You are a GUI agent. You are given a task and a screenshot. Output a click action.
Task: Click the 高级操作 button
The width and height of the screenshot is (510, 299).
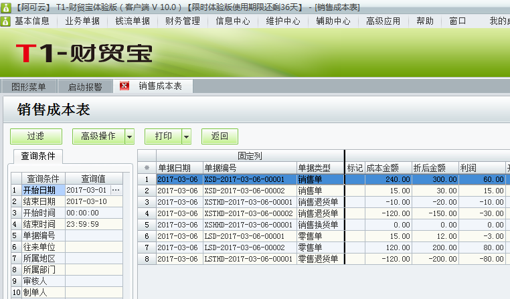(98, 136)
